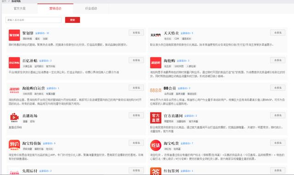This screenshot has height=175, width=294.
Task: Open the 淘抢购 red logo icon
Action: pyautogui.click(x=156, y=62)
